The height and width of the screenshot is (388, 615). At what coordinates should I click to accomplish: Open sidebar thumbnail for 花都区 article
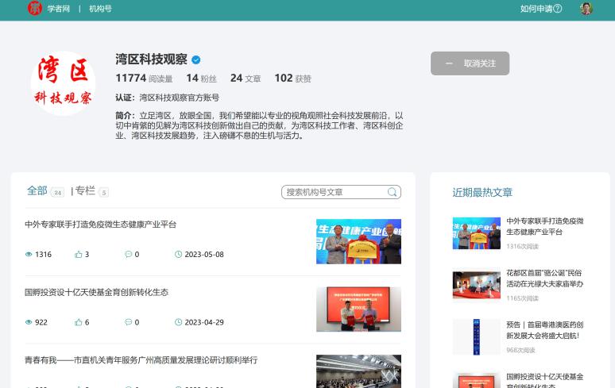pyautogui.click(x=477, y=286)
